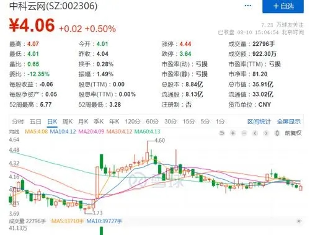Click the 52周最高 value 5.77
Screen dimensions: 310x235
tap(46, 105)
